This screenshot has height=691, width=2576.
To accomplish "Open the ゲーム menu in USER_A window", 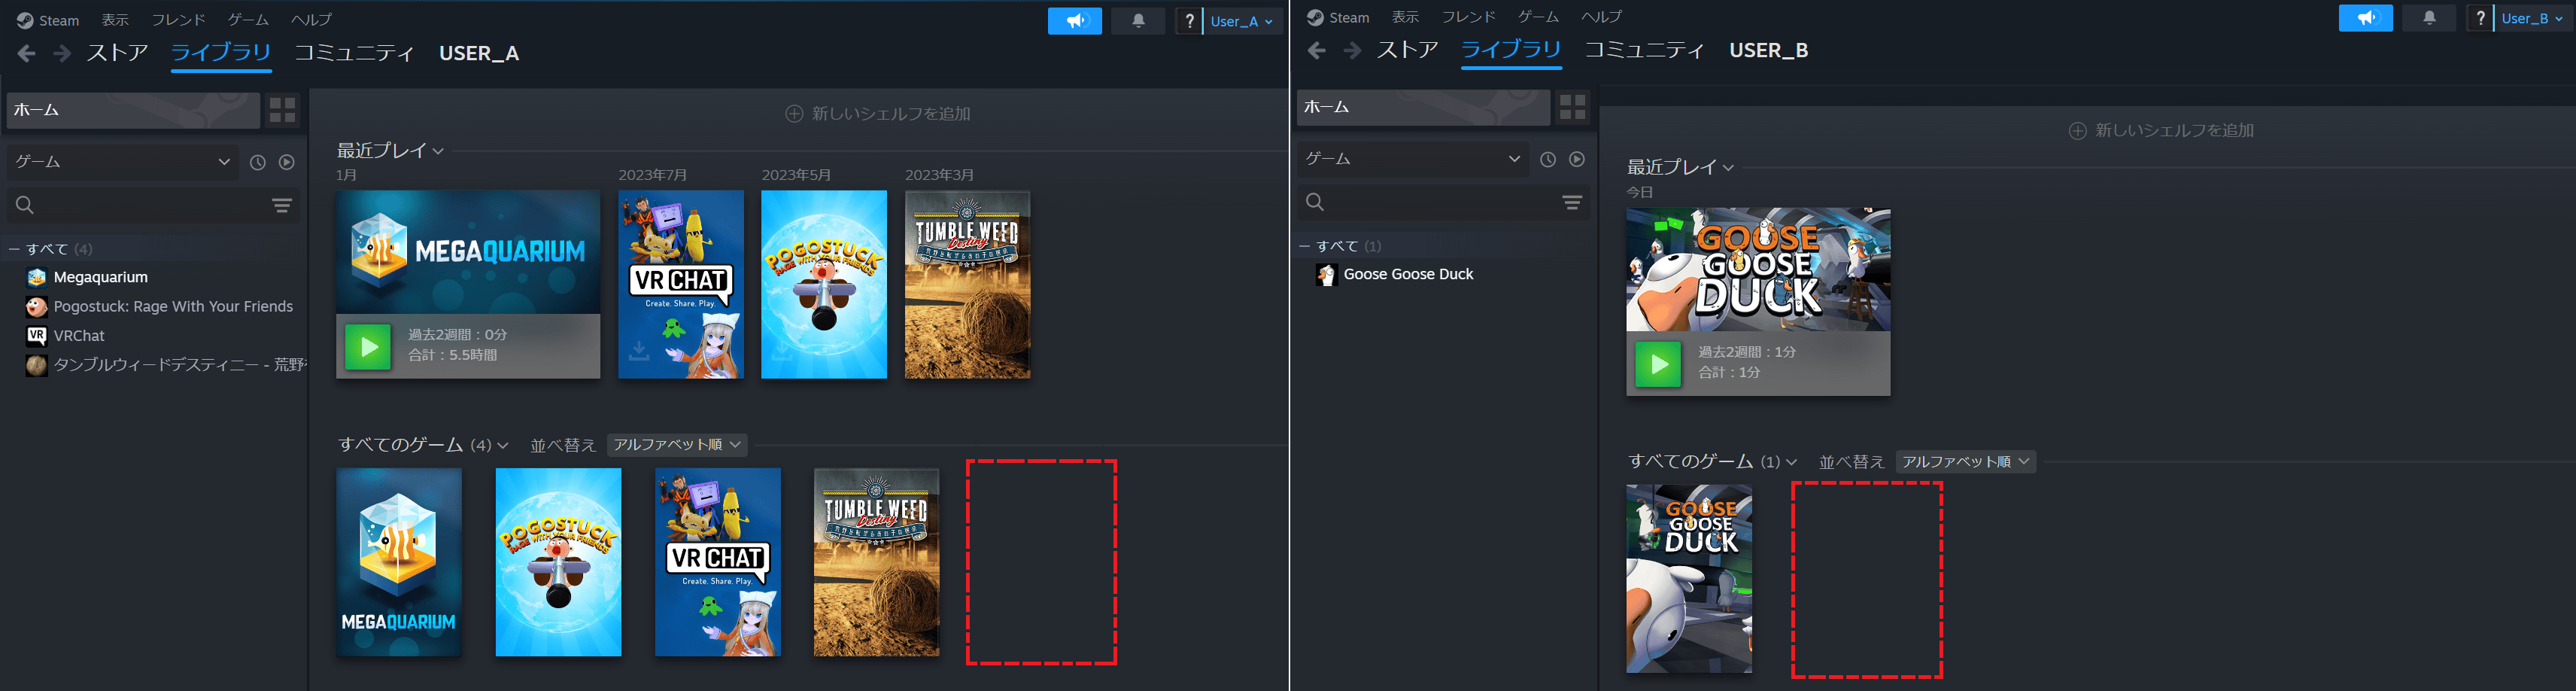I will tap(248, 20).
